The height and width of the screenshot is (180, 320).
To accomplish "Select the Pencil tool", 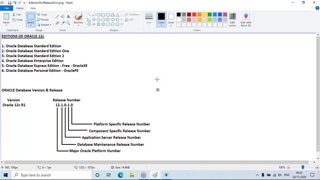I will click(x=57, y=16).
